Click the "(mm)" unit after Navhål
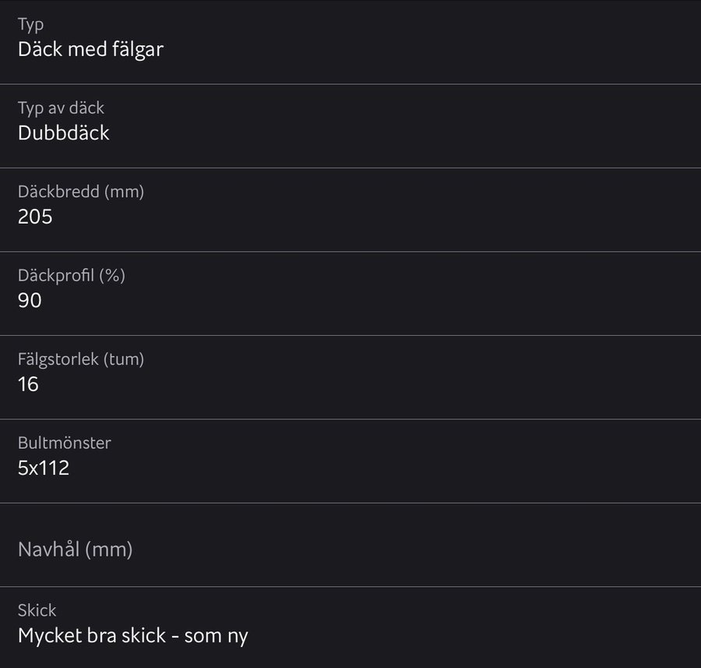Screen dimensions: 701x668 pos(108,550)
